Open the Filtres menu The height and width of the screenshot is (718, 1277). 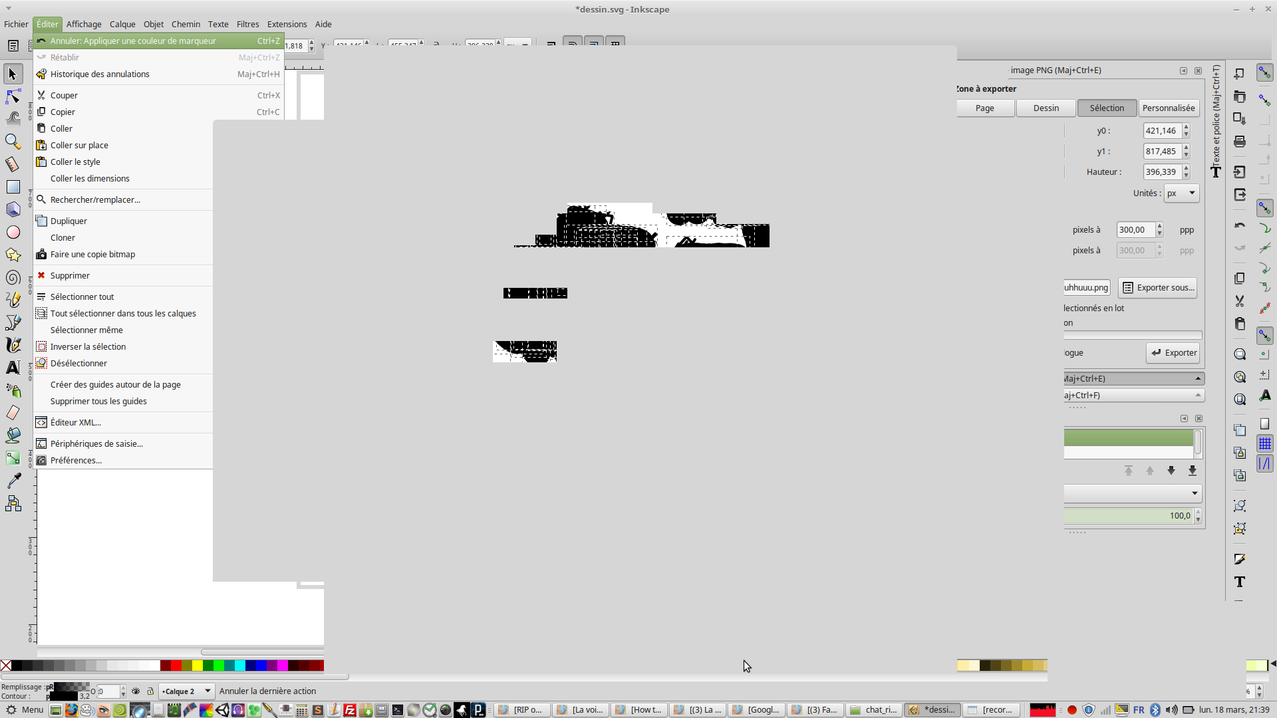point(247,25)
